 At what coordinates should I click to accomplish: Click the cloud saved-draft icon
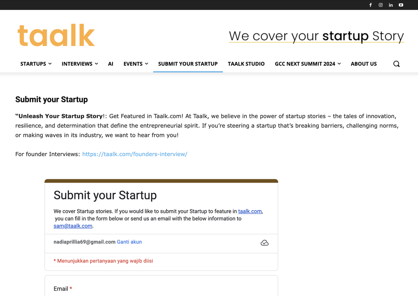pyautogui.click(x=264, y=243)
